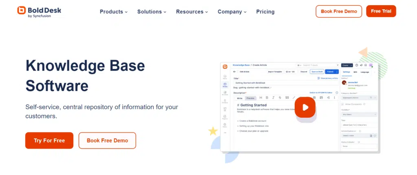Open the Pricing page
The width and height of the screenshot is (417, 175).
[265, 12]
